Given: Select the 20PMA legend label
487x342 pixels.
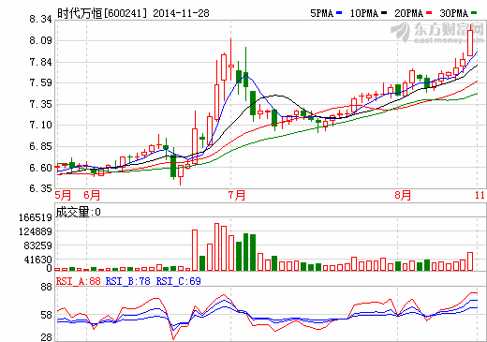Looking at the screenshot, I should (409, 13).
